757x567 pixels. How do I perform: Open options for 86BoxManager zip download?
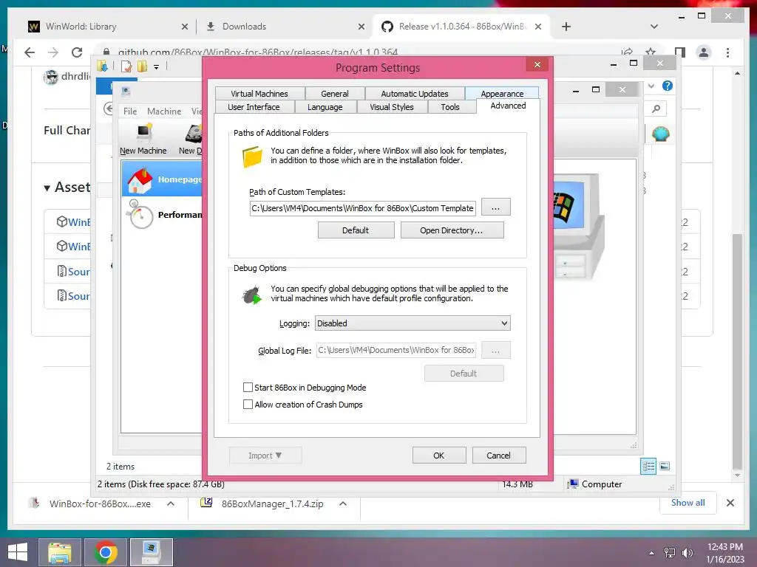coord(343,504)
